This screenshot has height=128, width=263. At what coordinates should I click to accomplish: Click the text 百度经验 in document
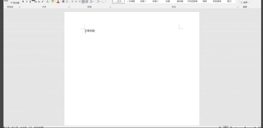(89, 31)
